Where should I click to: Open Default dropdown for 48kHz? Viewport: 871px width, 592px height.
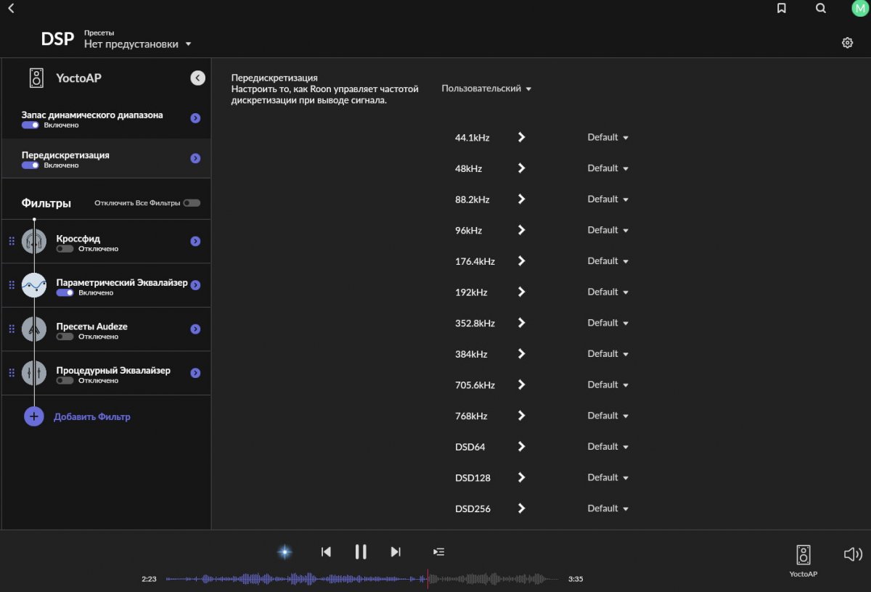pyautogui.click(x=608, y=168)
